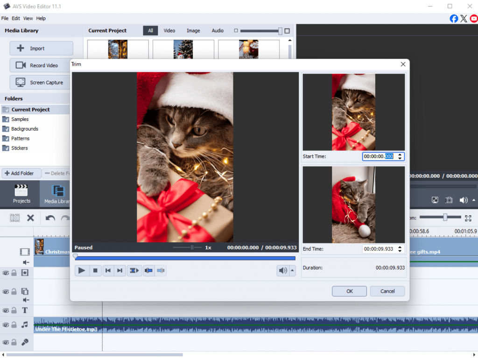
Task: Click the YouTube icon in the header
Action: pyautogui.click(x=474, y=19)
